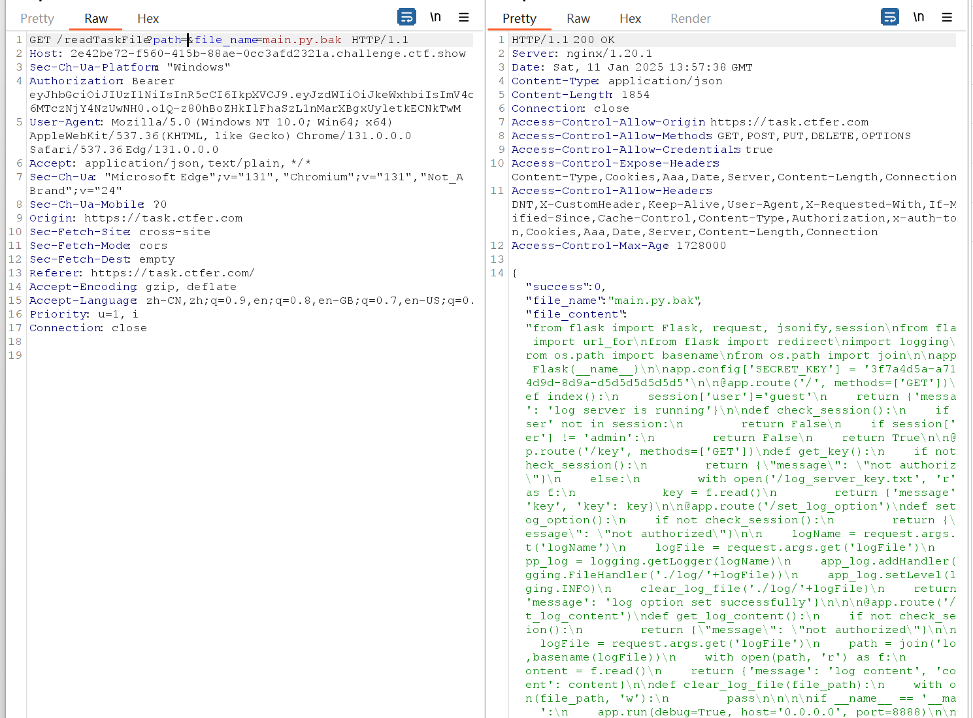Click the "file_name":"main.py.bak" JSON field

614,301
